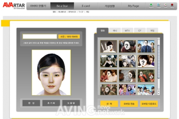
Task: Click the 초기화 reset button
Action: point(51,103)
